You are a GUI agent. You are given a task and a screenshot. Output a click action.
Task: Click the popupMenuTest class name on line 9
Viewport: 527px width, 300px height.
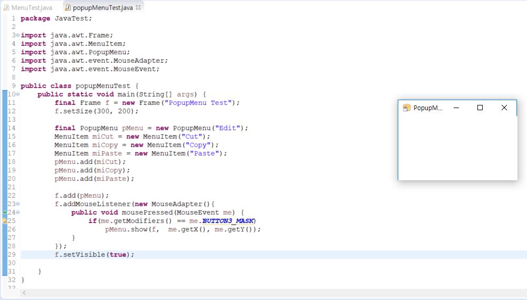coord(103,86)
